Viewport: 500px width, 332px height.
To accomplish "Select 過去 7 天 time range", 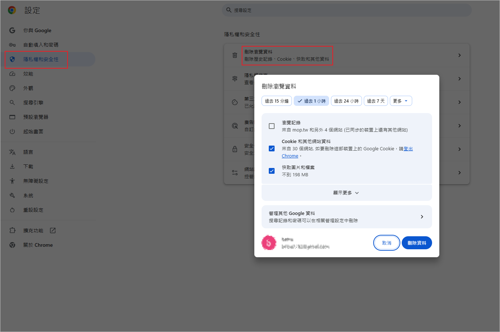I will click(x=376, y=101).
